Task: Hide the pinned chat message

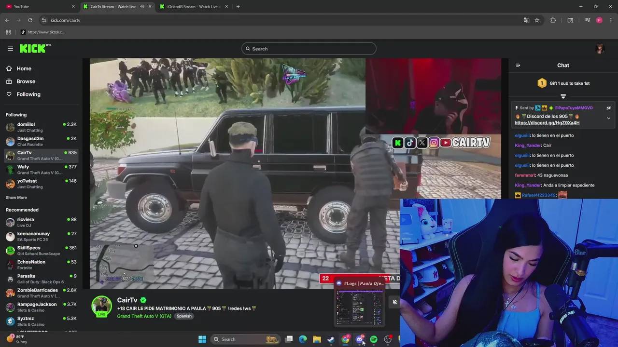Action: click(608, 108)
